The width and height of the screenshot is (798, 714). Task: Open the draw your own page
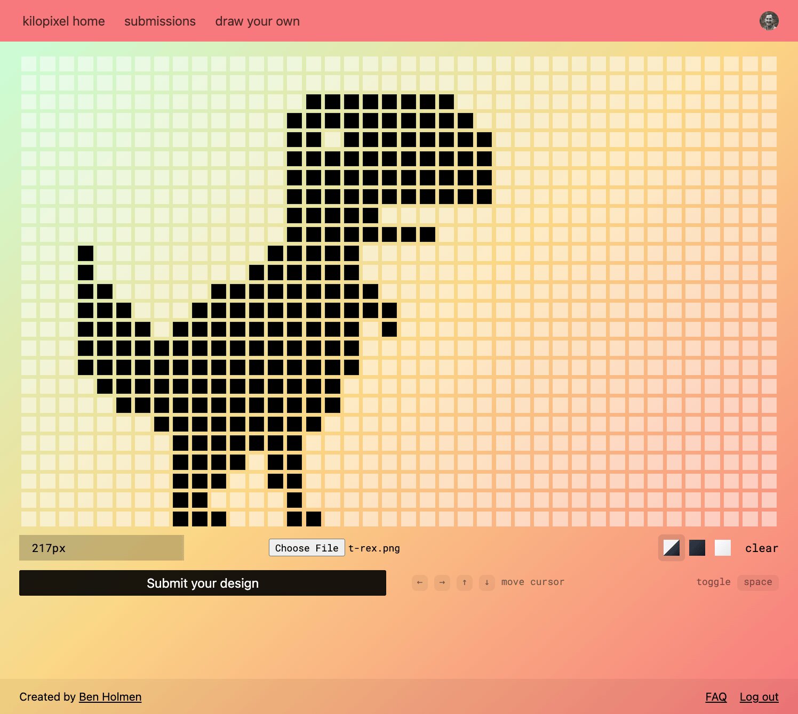pos(257,21)
